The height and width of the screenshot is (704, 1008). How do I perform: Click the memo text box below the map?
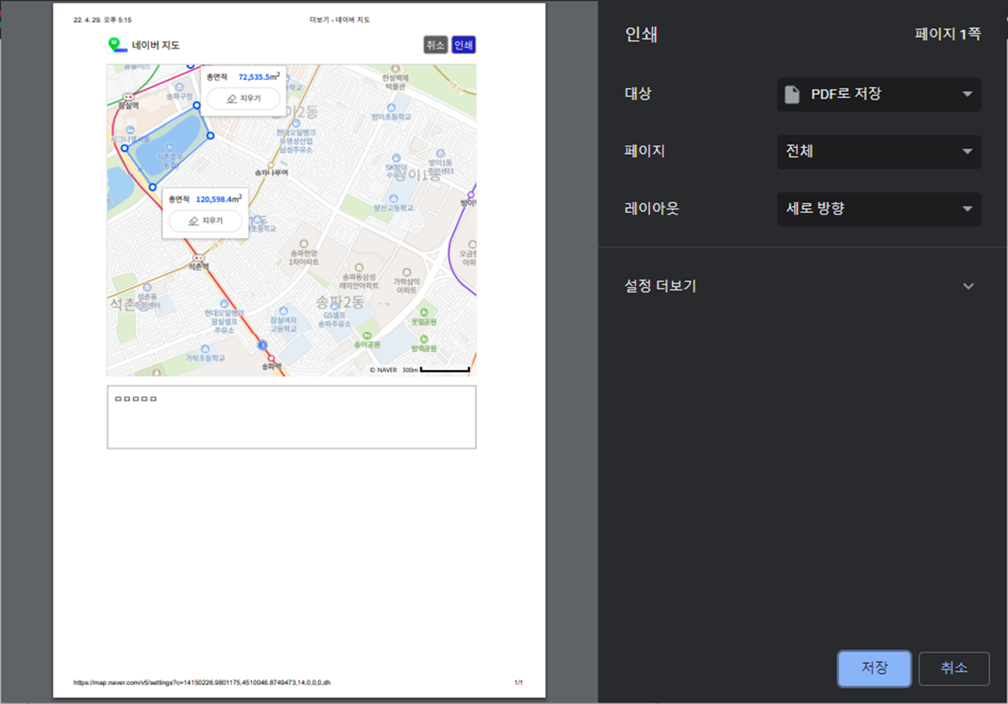(291, 417)
